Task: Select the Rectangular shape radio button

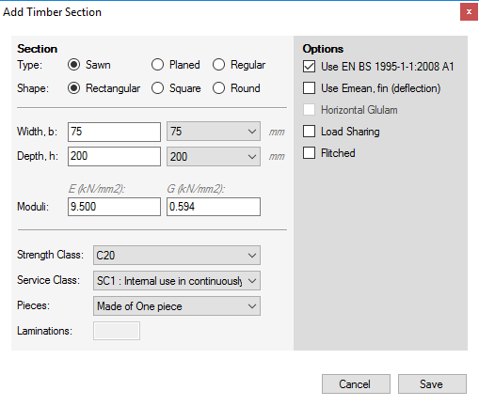Action: click(73, 88)
